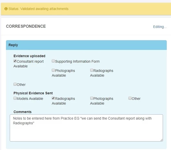
Task: Tick the Supporting Information Form checkbox
Action: pyautogui.click(x=53, y=61)
